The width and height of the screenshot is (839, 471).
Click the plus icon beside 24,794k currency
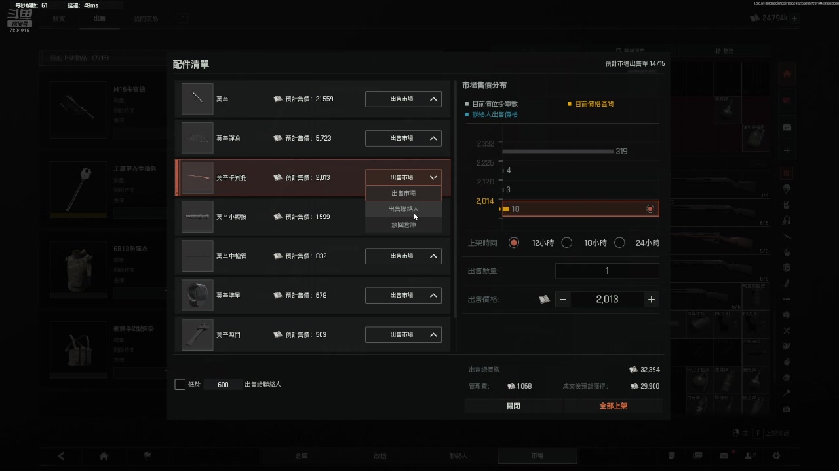[x=794, y=18]
